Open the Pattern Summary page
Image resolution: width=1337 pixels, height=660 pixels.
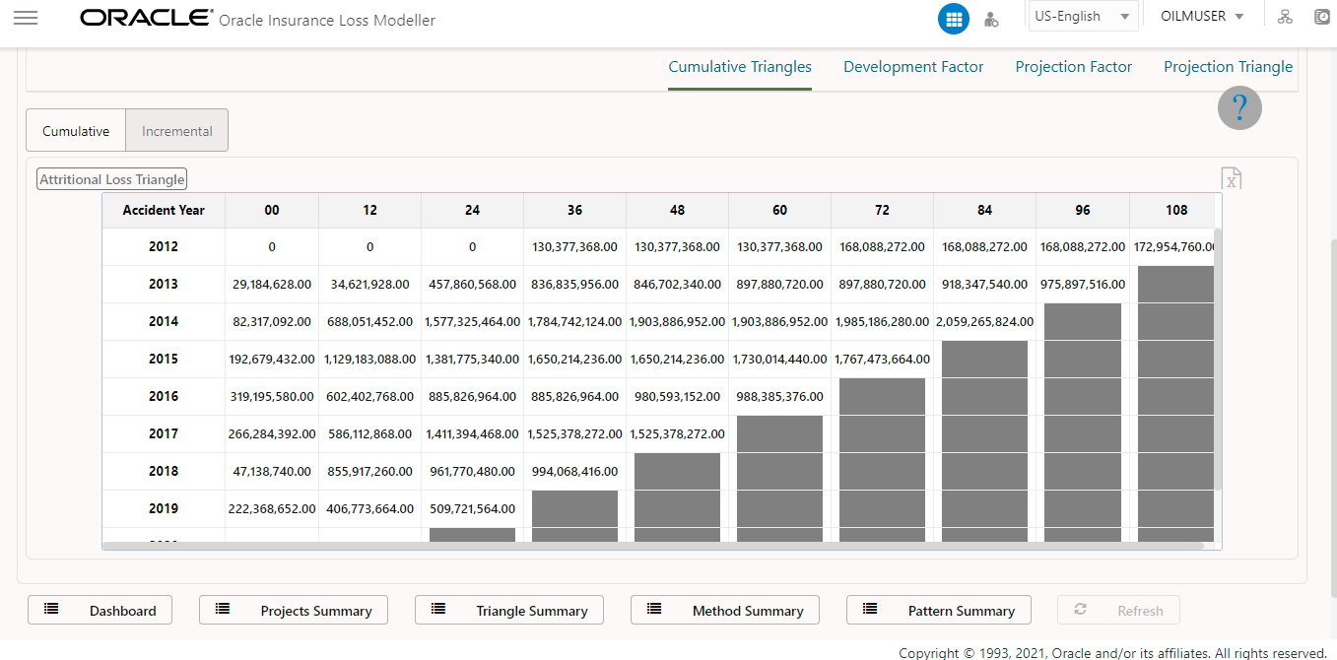coord(939,610)
